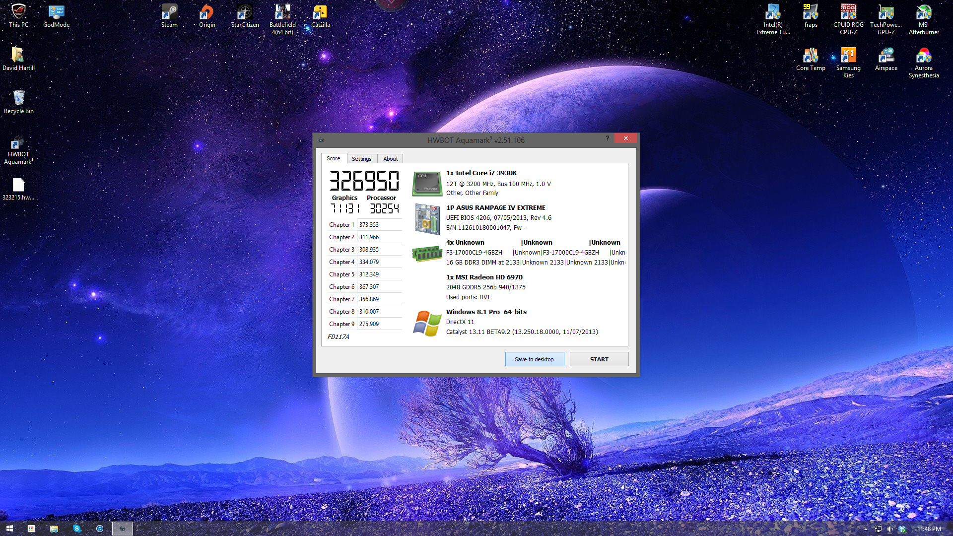Click the taskbar clock 11:48 PM
The width and height of the screenshot is (953, 536).
tap(929, 529)
